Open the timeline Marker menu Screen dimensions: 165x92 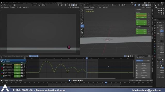(21, 80)
